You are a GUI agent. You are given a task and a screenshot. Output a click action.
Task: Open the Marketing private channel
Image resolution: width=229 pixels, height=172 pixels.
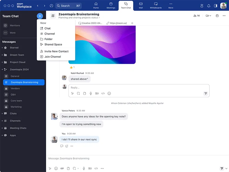pos(24,107)
